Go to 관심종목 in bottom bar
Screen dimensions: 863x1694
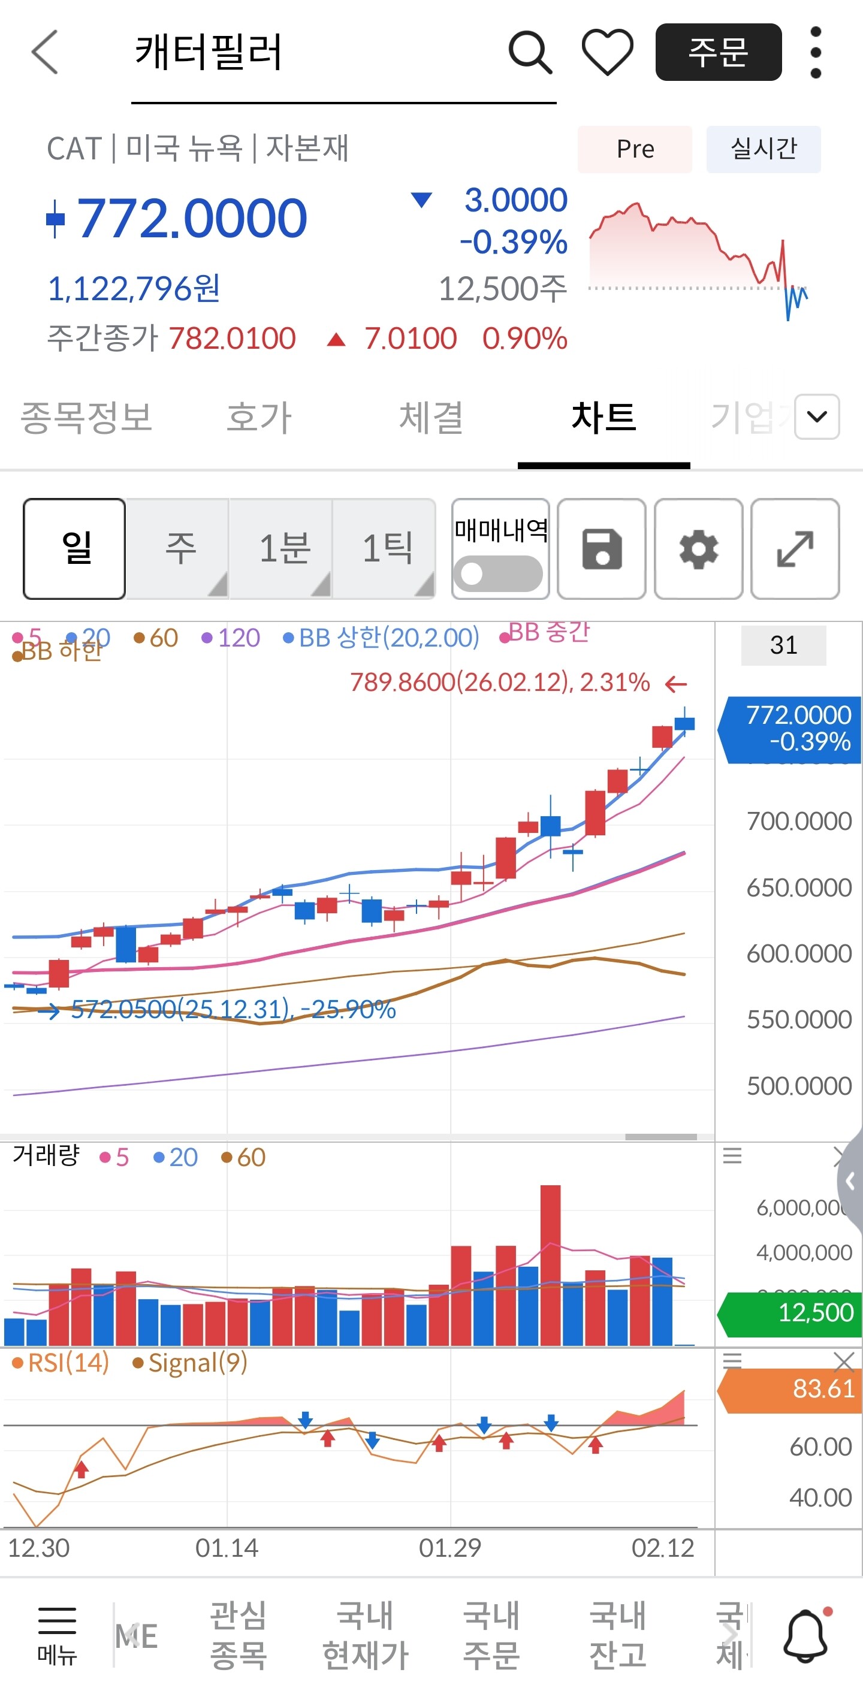[238, 1635]
